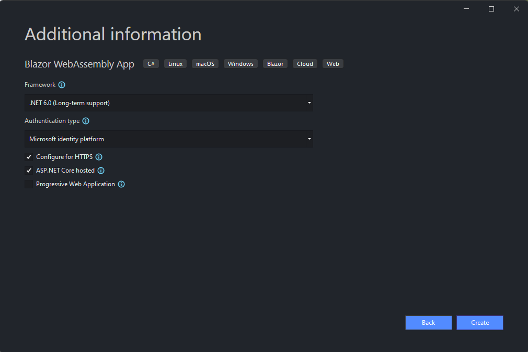Open the Framework dropdown

pos(168,103)
